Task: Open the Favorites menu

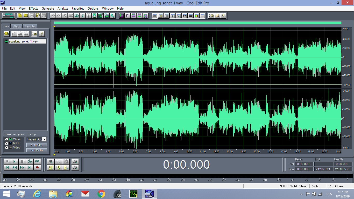Action: click(78, 9)
